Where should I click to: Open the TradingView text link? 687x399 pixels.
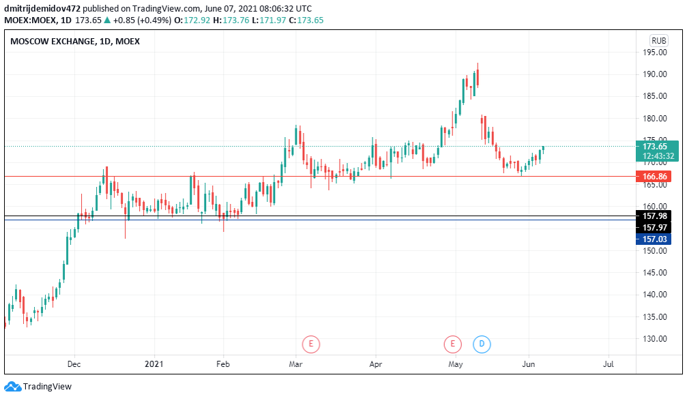coord(47,387)
